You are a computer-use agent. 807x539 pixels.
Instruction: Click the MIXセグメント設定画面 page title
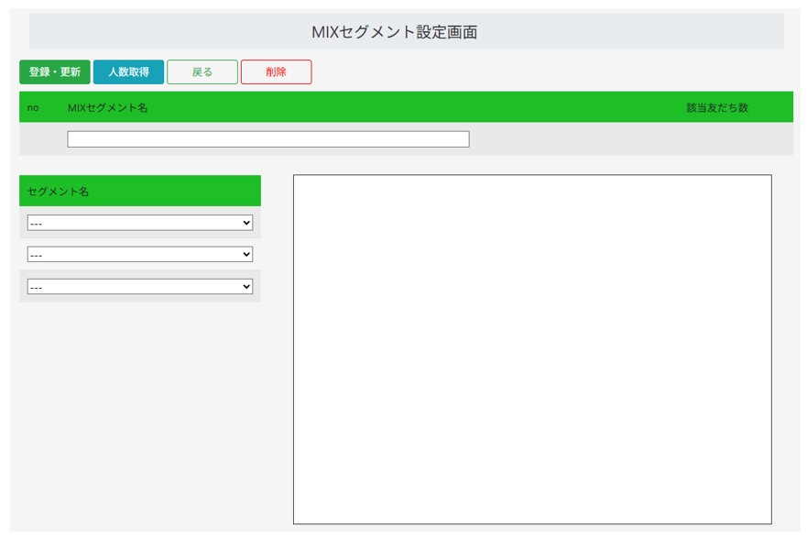coord(395,32)
